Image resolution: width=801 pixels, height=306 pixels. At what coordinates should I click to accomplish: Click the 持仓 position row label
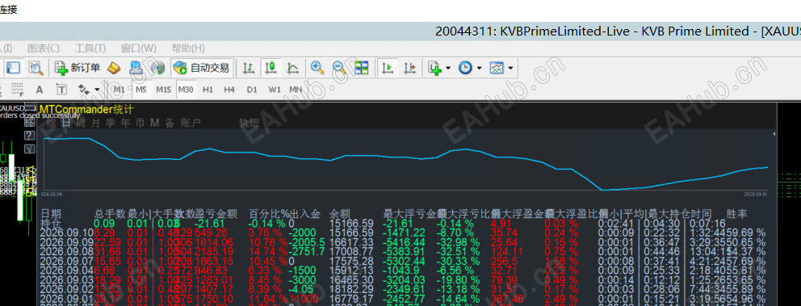(51, 223)
